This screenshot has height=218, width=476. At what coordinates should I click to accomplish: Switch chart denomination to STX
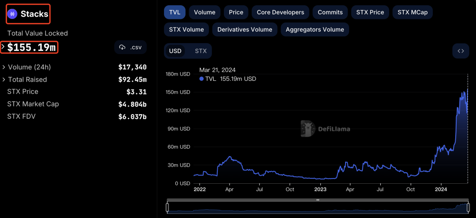(201, 51)
